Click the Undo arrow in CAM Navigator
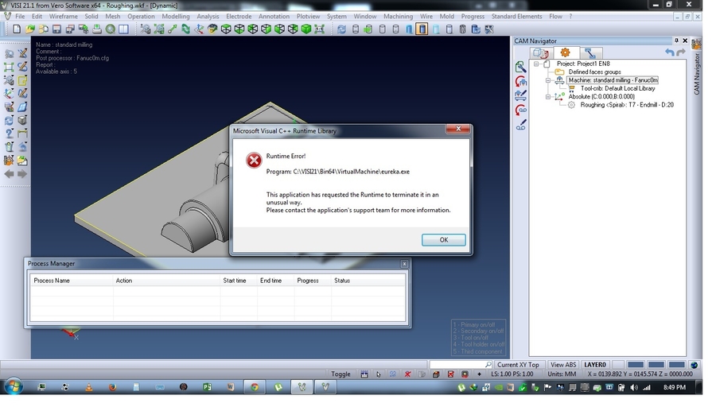 click(x=670, y=52)
